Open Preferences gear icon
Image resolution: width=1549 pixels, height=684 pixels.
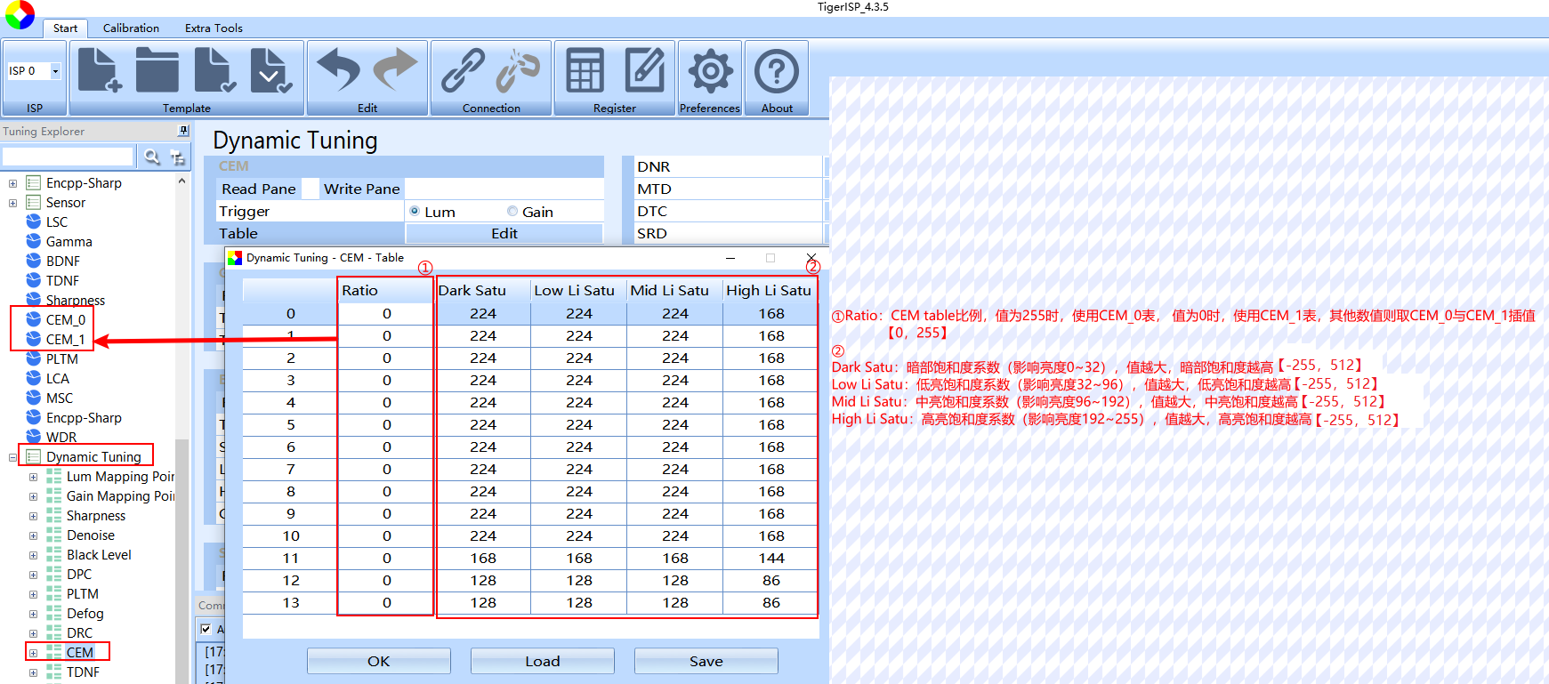[x=710, y=71]
